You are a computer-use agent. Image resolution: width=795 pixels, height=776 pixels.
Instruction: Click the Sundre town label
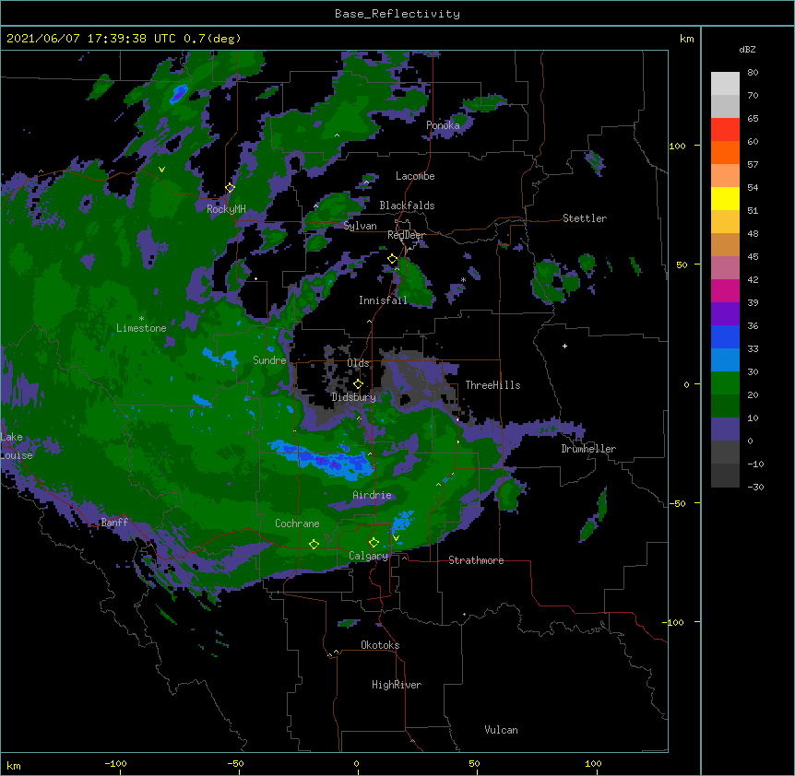pyautogui.click(x=269, y=360)
